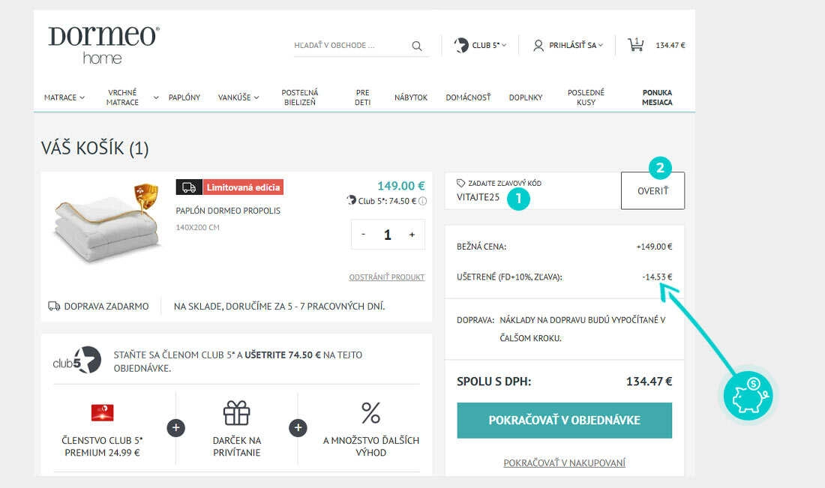Click the 149.00 € product price

coord(401,186)
